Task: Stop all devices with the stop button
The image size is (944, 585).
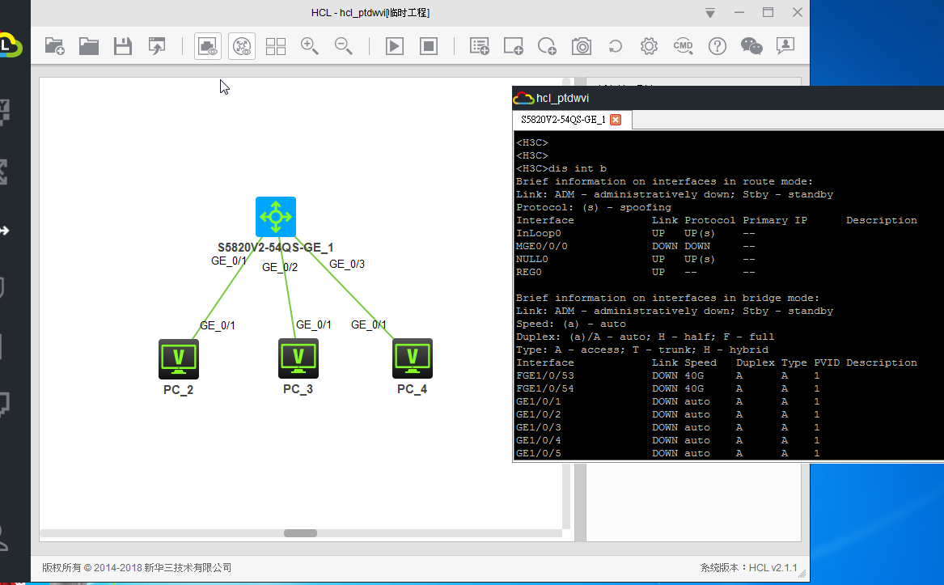Action: [x=429, y=46]
